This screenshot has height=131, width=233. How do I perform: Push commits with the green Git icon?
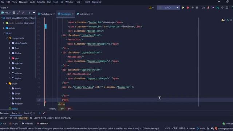[x=218, y=8]
